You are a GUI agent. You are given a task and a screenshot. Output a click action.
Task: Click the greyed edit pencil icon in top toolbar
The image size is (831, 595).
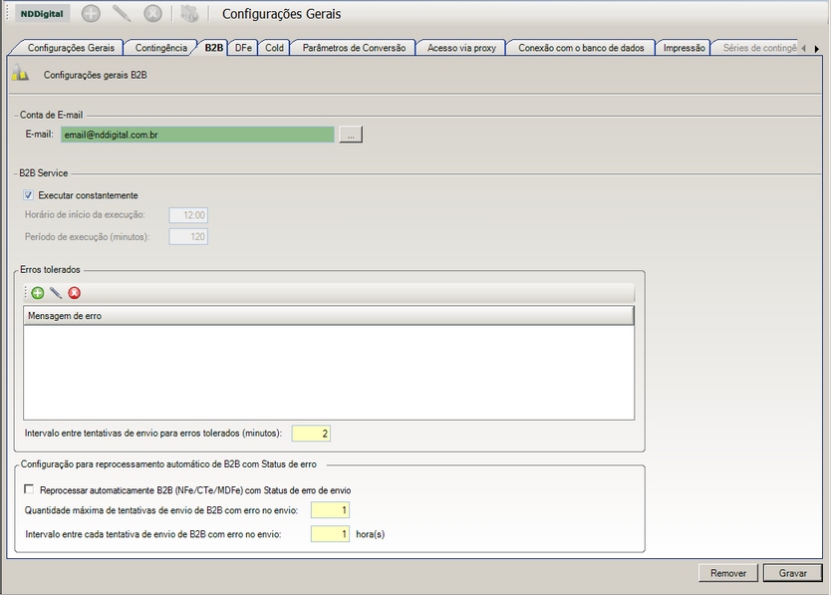point(122,13)
